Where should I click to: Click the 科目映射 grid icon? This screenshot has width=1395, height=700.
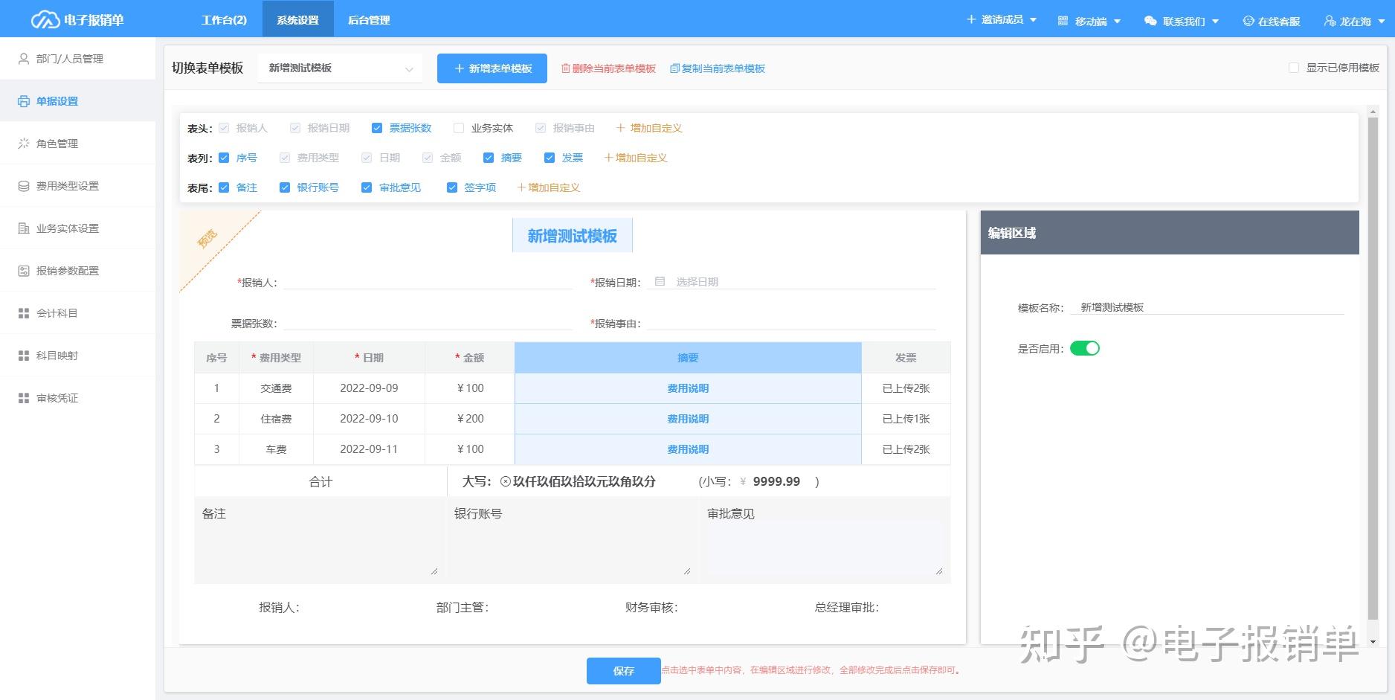pos(24,356)
